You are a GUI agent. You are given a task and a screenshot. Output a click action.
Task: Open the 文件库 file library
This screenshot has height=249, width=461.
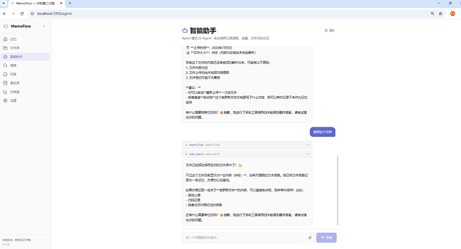25,48
